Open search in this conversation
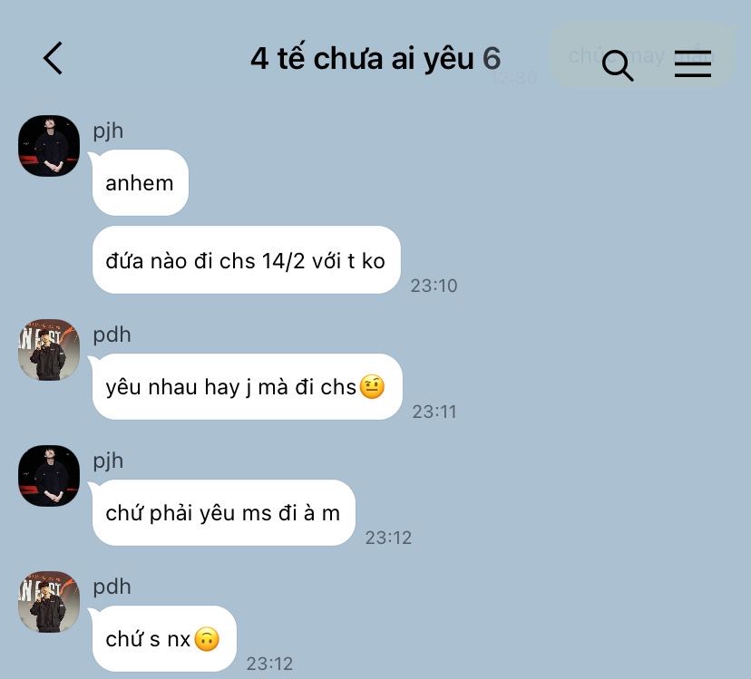Viewport: 751px width, 679px height. pyautogui.click(x=618, y=65)
